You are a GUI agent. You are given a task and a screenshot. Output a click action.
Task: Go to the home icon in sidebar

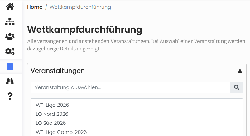[10, 6]
